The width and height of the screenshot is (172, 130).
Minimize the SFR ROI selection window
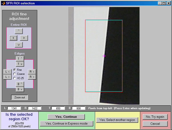pyautogui.click(x=160, y=3)
